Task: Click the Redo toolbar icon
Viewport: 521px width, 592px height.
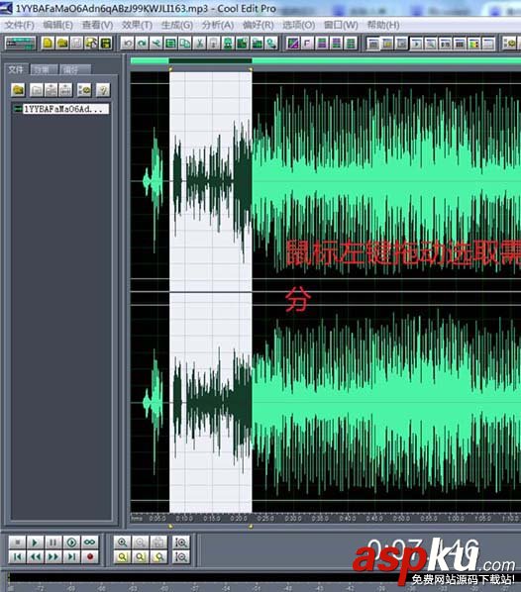Action: (142, 44)
